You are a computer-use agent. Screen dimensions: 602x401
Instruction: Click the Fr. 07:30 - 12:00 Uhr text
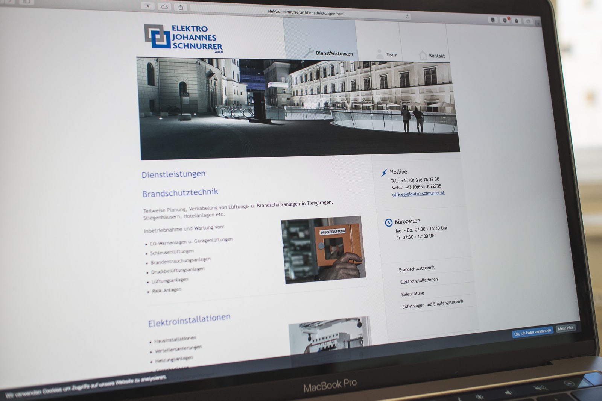pos(416,237)
